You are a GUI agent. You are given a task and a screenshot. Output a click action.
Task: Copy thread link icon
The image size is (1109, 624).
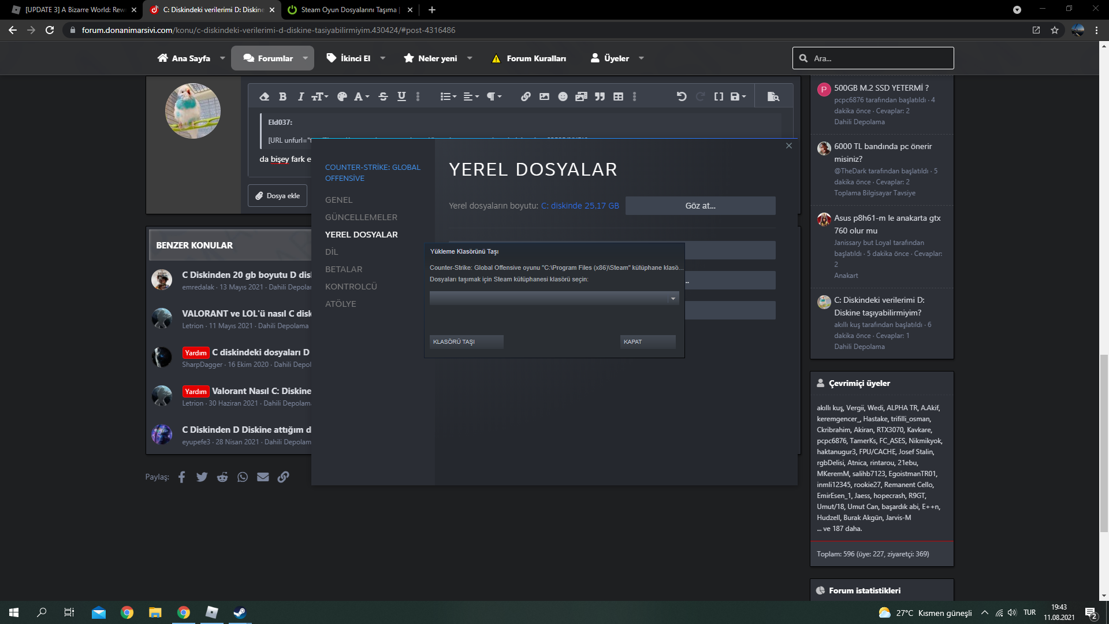(283, 477)
